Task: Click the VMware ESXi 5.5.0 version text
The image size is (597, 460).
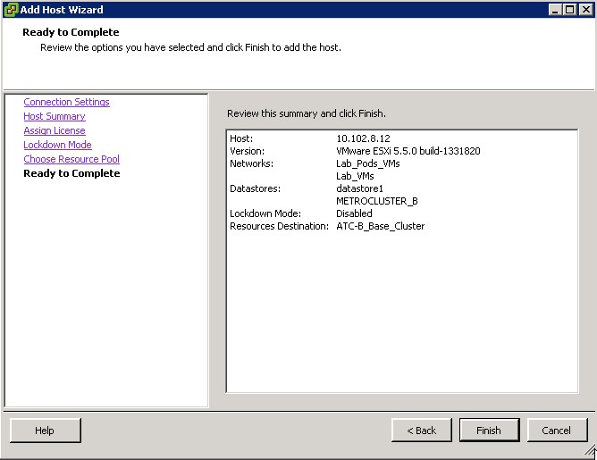Action: click(x=408, y=151)
